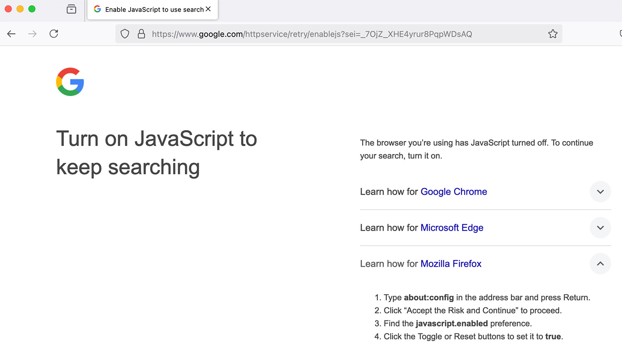Show site security info via padlock
The width and height of the screenshot is (622, 349).
[x=141, y=34]
